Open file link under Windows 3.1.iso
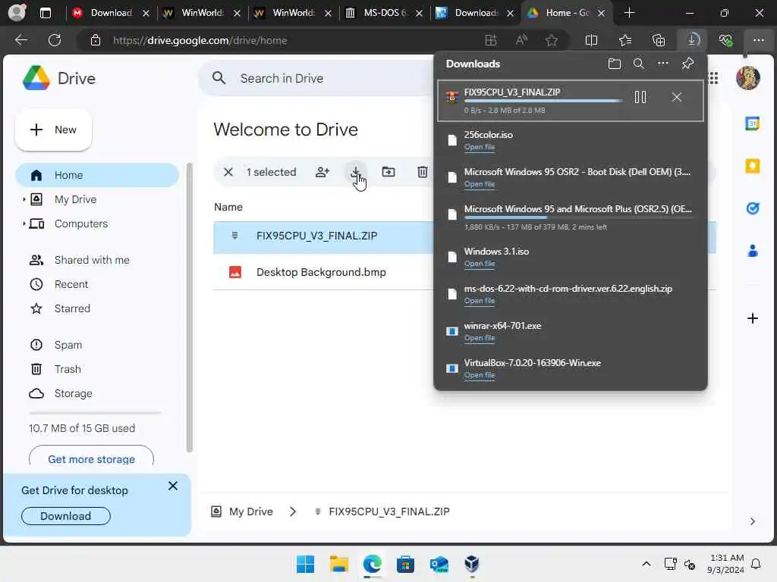This screenshot has height=582, width=777. (480, 264)
